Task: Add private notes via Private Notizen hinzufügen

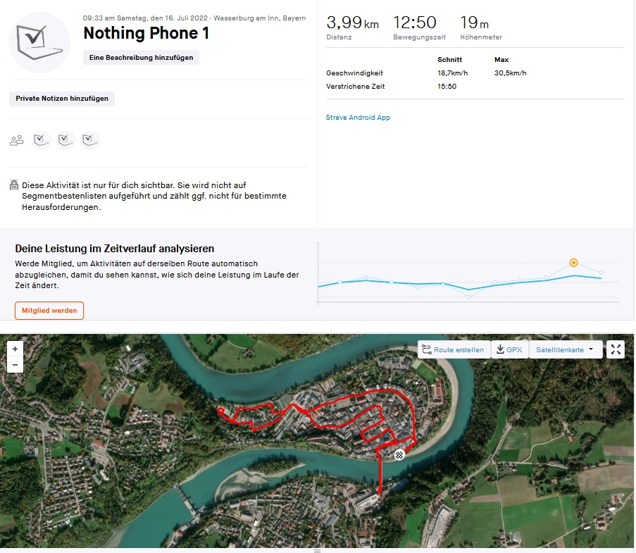Action: click(62, 99)
